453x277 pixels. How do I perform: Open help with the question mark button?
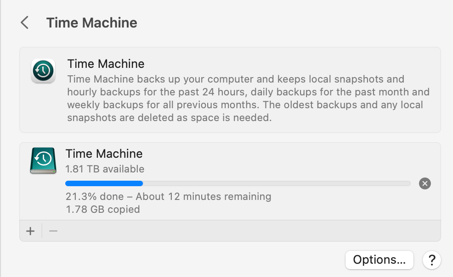432,260
